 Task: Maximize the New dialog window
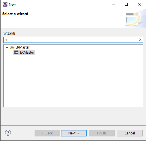126,4
